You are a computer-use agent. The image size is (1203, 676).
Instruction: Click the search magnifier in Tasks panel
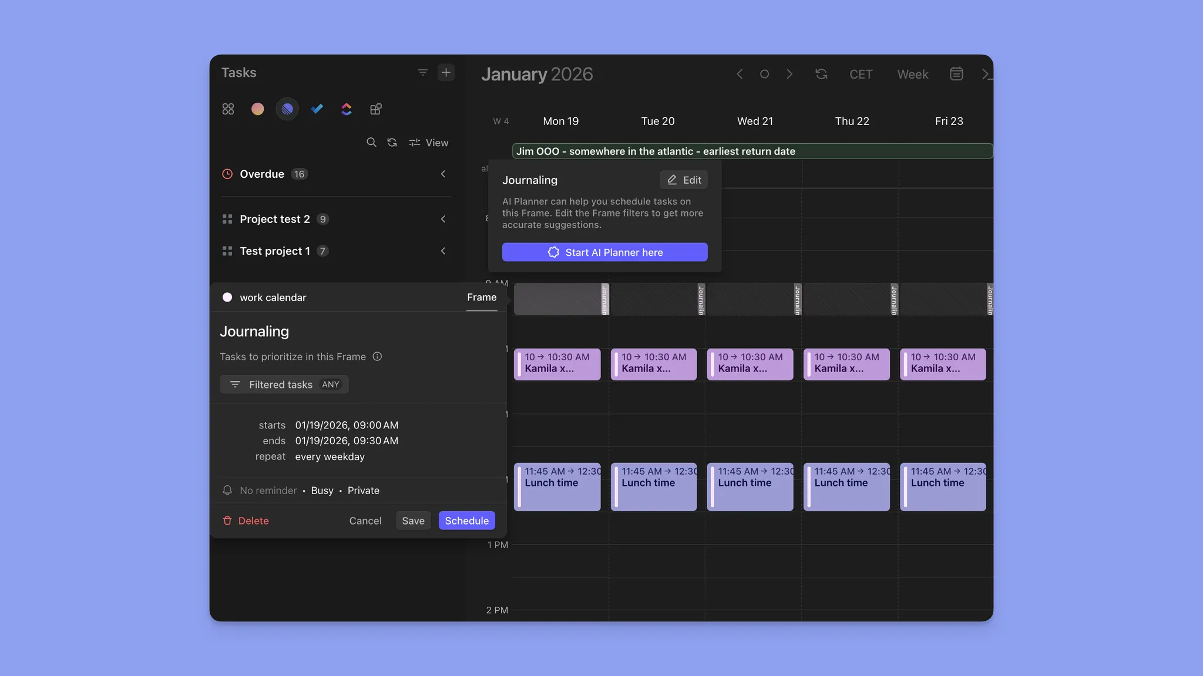tap(371, 143)
